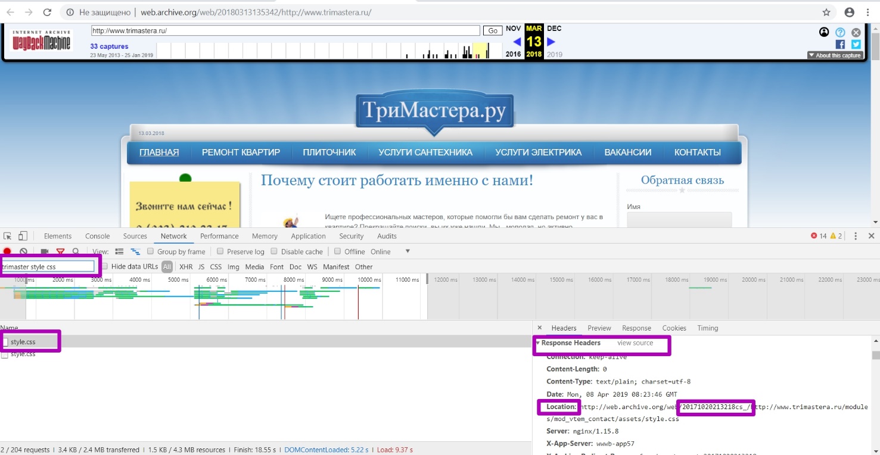The height and width of the screenshot is (455, 880).
Task: Click the Wayback Machine logo
Action: coord(41,40)
